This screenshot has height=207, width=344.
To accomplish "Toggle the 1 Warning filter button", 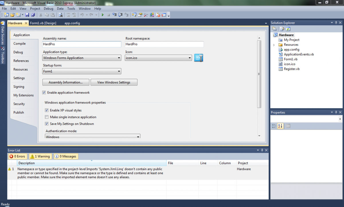I will coord(40,156).
